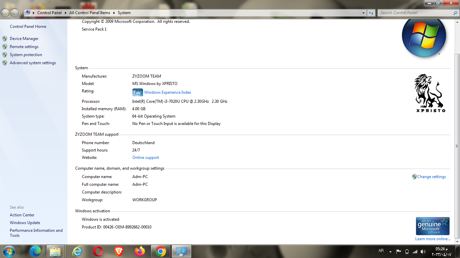The width and height of the screenshot is (460, 258).
Task: Click the Control Panel taskbar button
Action: coord(182,251)
